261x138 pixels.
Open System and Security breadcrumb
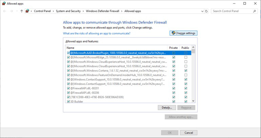point(68,11)
